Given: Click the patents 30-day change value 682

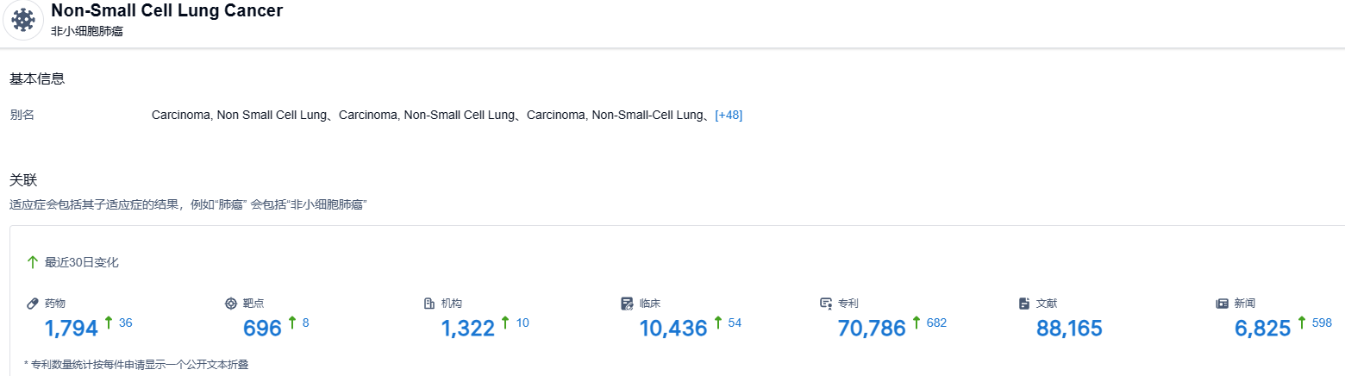Looking at the screenshot, I should (936, 323).
